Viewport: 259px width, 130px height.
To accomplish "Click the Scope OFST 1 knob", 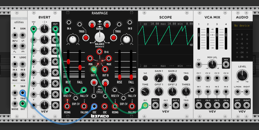I will point(159,92).
